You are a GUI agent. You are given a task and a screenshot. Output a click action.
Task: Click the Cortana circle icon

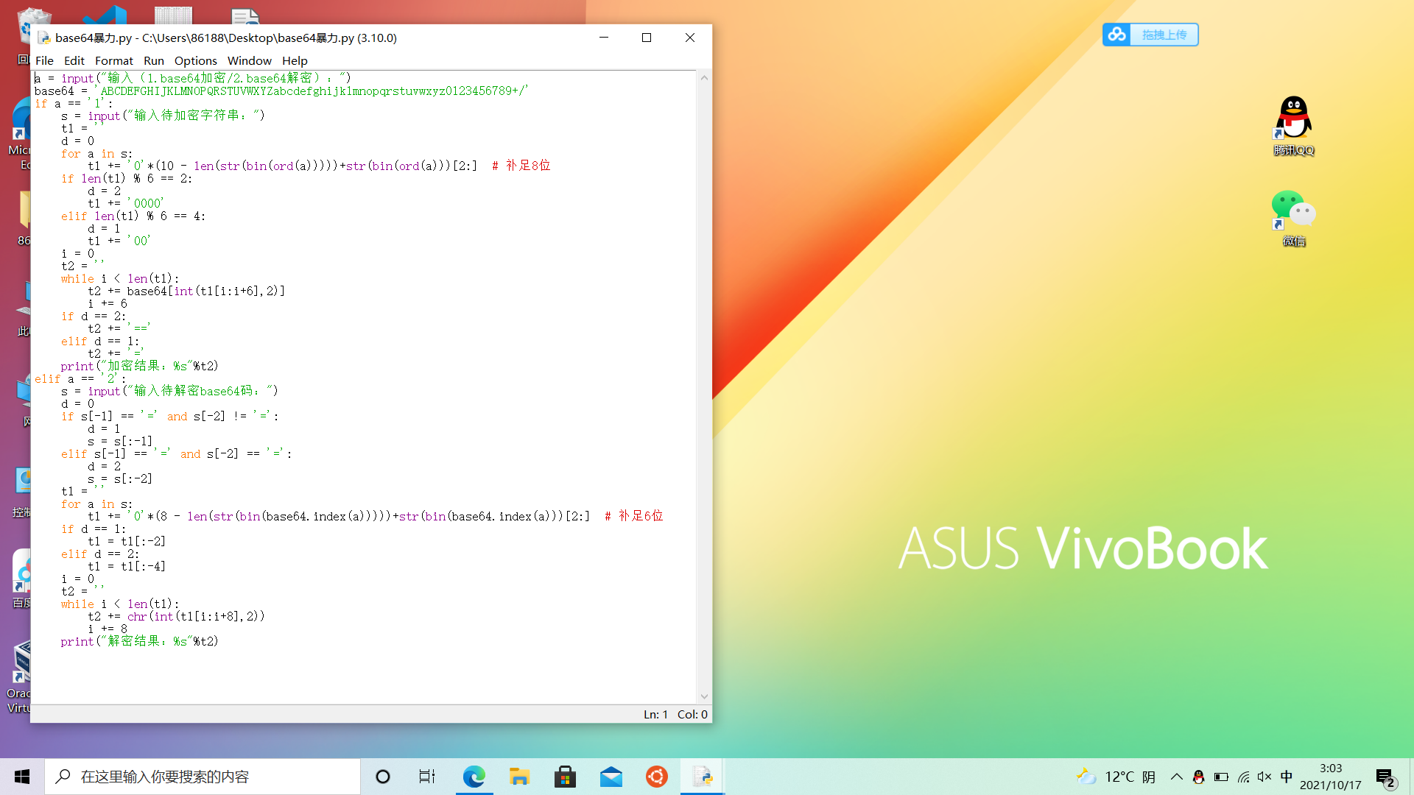[382, 777]
